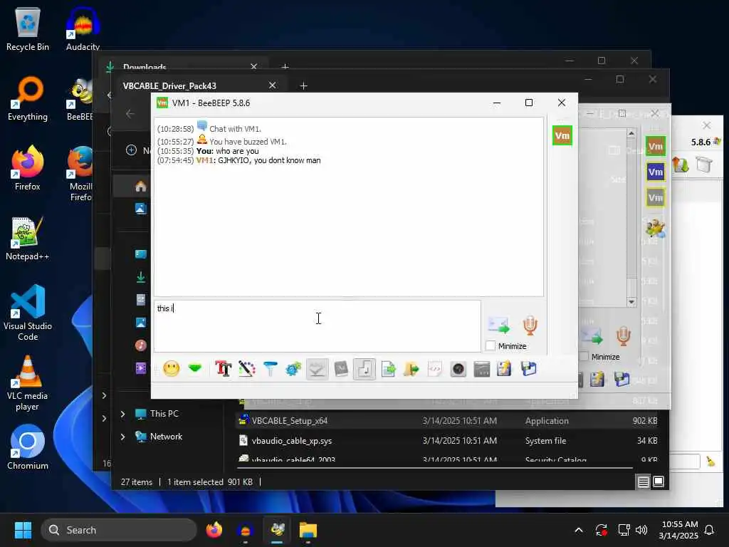Send a file with the document-arrow icon

388,370
